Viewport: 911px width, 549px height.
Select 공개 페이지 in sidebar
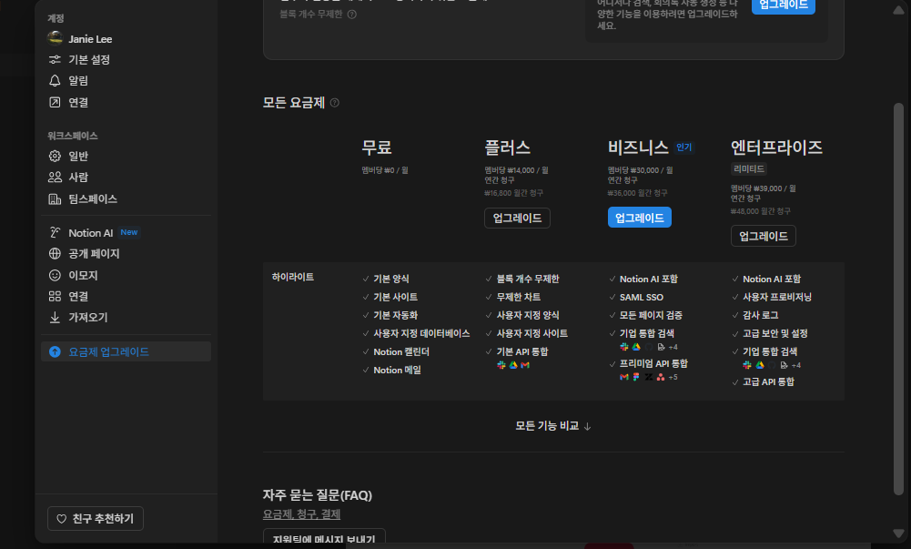tap(127, 253)
